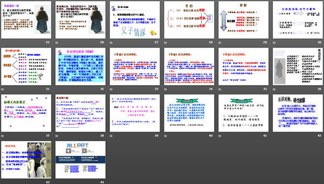Screen dimensions: 324x184
Task: Click the transition star under slide 31
Action: (2, 89)
